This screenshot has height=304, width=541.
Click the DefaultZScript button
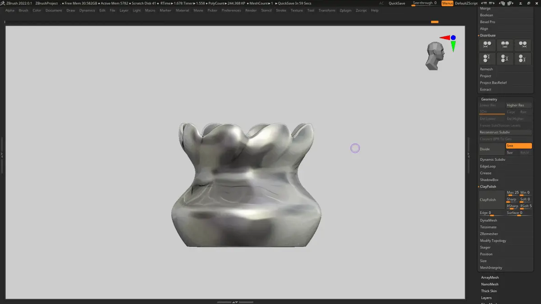tap(466, 3)
